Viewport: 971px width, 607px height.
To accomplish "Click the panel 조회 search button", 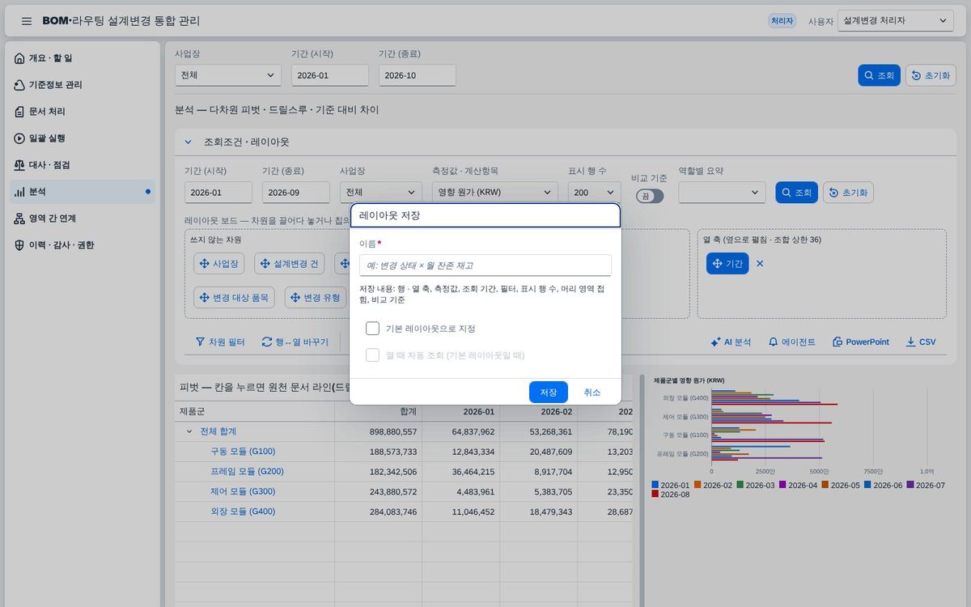I will click(x=796, y=193).
